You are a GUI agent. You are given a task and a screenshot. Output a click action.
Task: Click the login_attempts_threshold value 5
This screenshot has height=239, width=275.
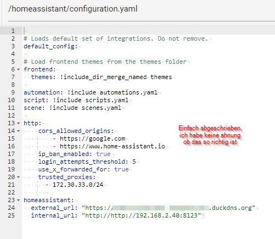pyautogui.click(x=134, y=162)
